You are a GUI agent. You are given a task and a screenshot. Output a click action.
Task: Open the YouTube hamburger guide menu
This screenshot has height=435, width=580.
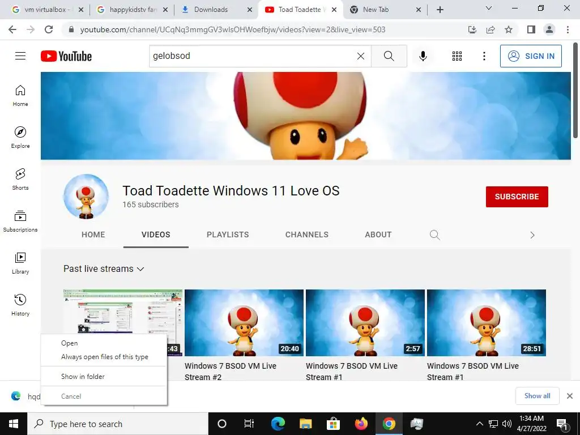coord(20,56)
